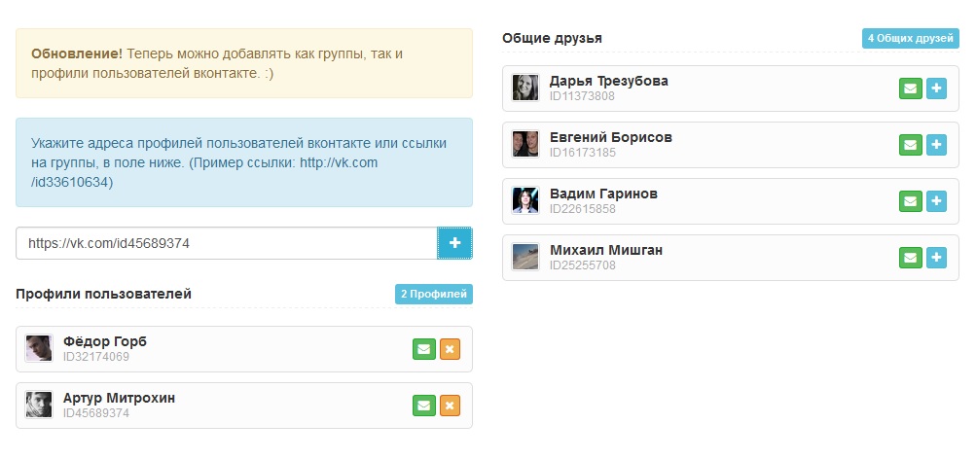Send message to Михаил Мишган
The height and width of the screenshot is (459, 976).
pyautogui.click(x=911, y=258)
